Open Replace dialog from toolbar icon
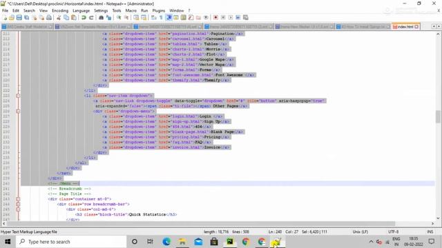Image resolution: width=442 pixels, height=248 pixels. pos(108,18)
